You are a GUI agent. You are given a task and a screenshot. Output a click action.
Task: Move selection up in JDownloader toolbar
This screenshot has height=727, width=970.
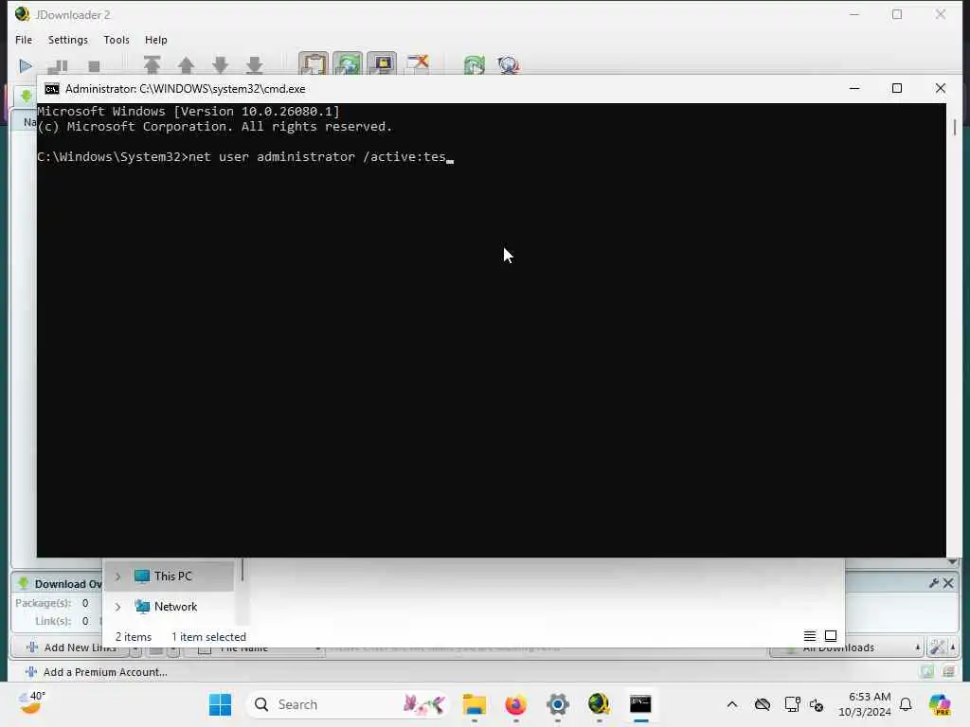click(x=187, y=65)
